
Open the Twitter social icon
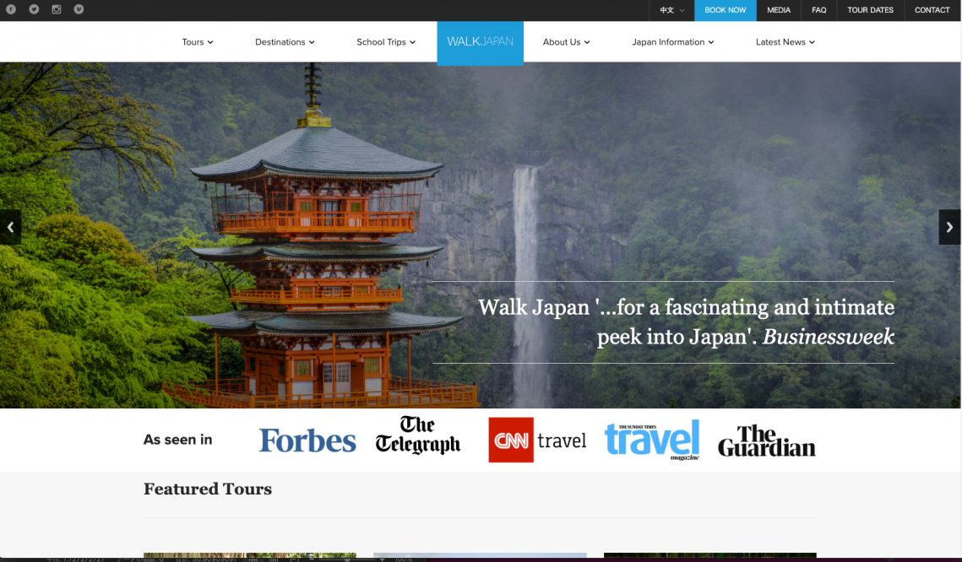(x=34, y=10)
